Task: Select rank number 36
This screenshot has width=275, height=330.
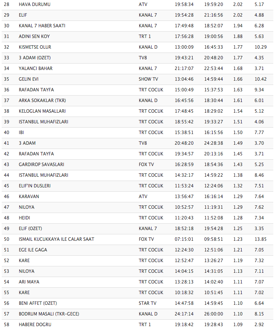Action: point(6,90)
